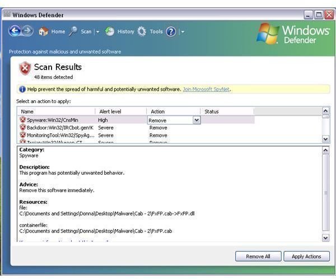
Task: Open the Scan options dropdown arrow
Action: coord(97,32)
